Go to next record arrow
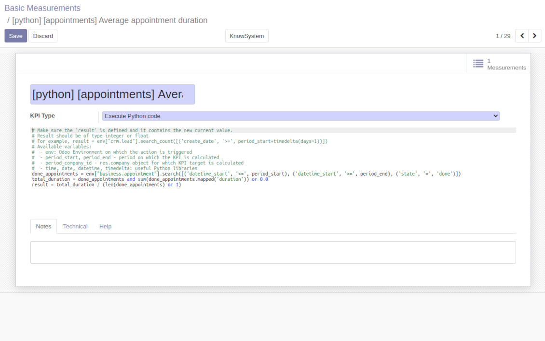Image resolution: width=545 pixels, height=341 pixels. (x=534, y=36)
